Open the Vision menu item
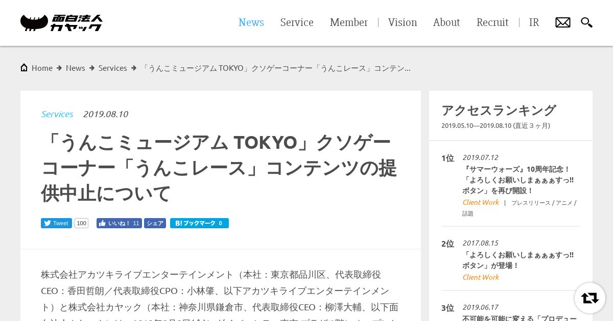This screenshot has width=613, height=321. point(403,22)
